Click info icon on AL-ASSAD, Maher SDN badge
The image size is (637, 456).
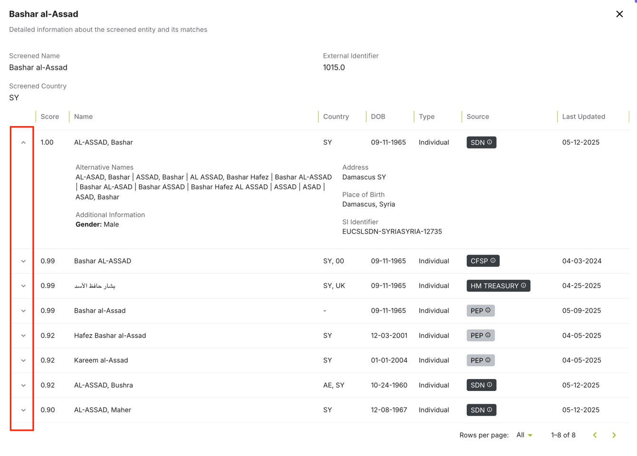pyautogui.click(x=490, y=409)
